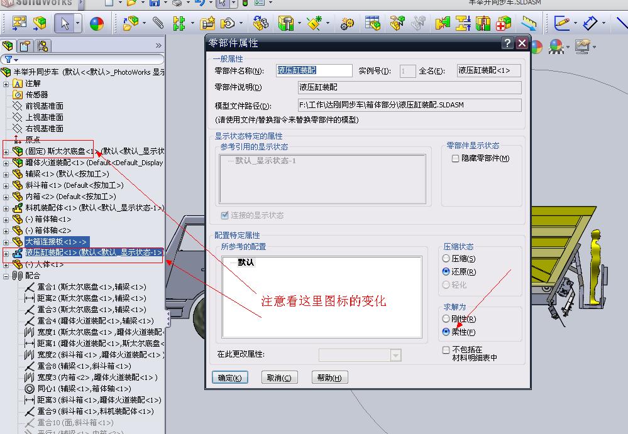Open the Edit Appearance color sphere

[x=97, y=23]
